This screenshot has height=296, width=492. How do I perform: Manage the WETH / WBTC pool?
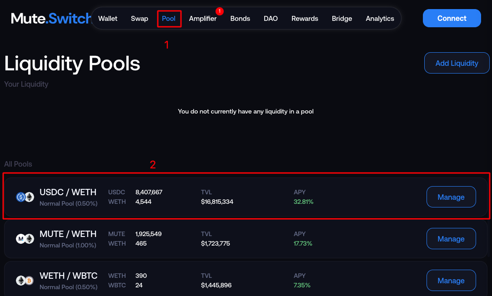[451, 281]
